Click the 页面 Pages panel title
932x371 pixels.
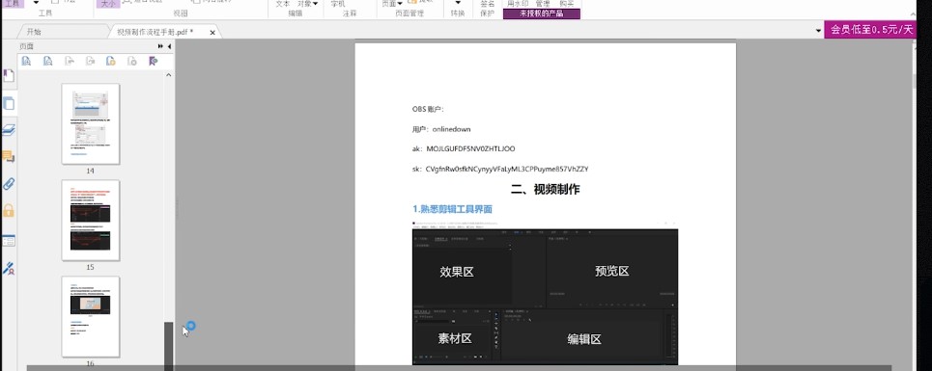26,46
